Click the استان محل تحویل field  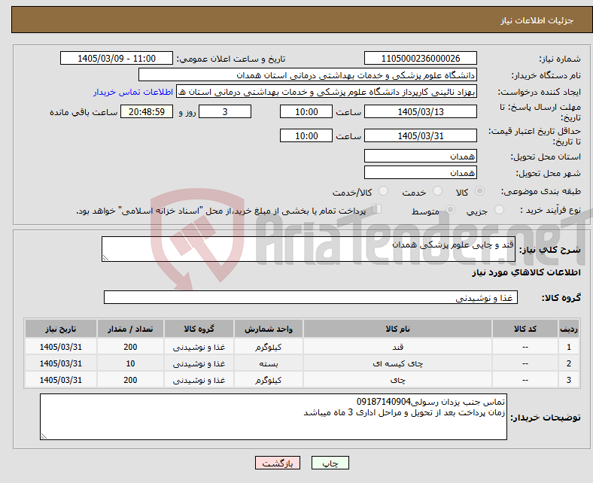[x=420, y=156]
